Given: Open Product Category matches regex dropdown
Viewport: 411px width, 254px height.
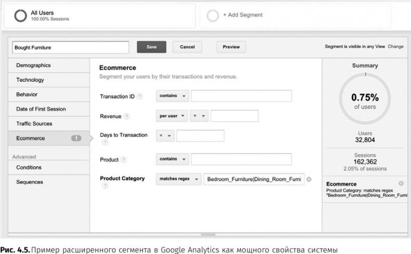Looking at the screenshot, I should [179, 179].
